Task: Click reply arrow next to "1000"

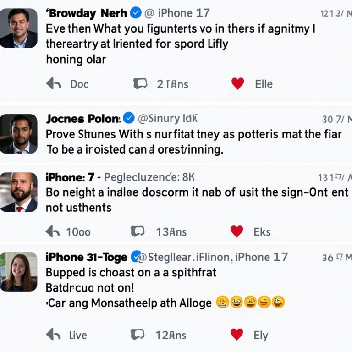Action: [53, 231]
